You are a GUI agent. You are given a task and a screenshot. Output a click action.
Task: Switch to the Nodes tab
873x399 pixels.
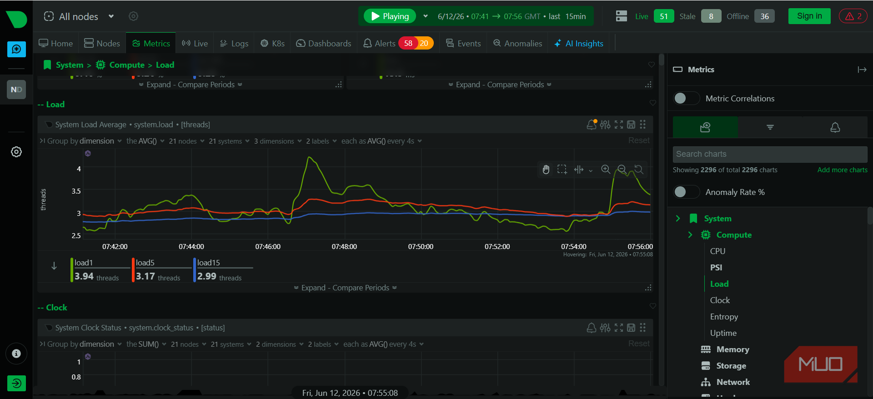coord(102,44)
